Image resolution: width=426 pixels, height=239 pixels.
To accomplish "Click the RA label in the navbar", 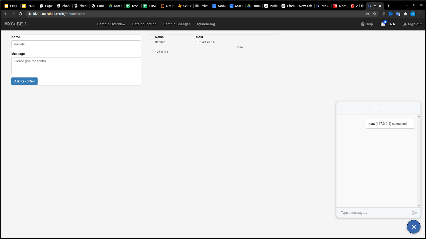I will (x=392, y=24).
